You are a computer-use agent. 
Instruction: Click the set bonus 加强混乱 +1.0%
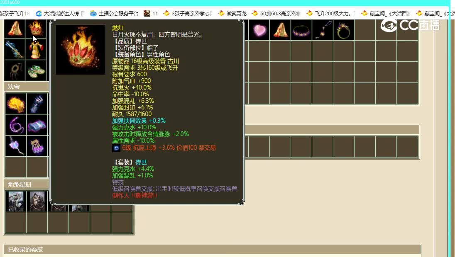(x=132, y=175)
